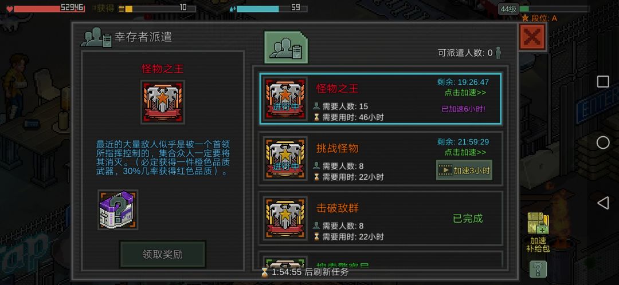Click the red health bar
The height and width of the screenshot is (285, 619).
click(x=49, y=9)
